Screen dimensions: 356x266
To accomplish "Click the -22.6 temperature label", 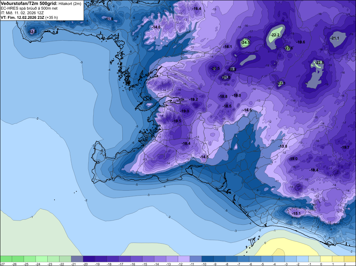I will (289, 48).
